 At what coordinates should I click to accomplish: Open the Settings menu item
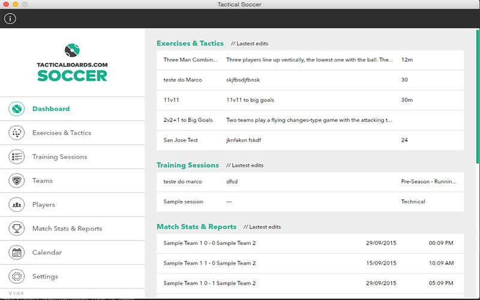45,277
